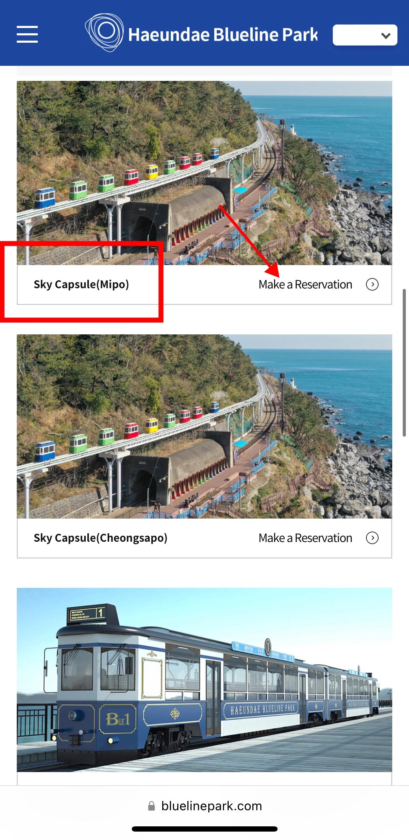Select the Sky Capsule(Cheongsapo) label
Screen dimensions: 409x840
tap(101, 538)
